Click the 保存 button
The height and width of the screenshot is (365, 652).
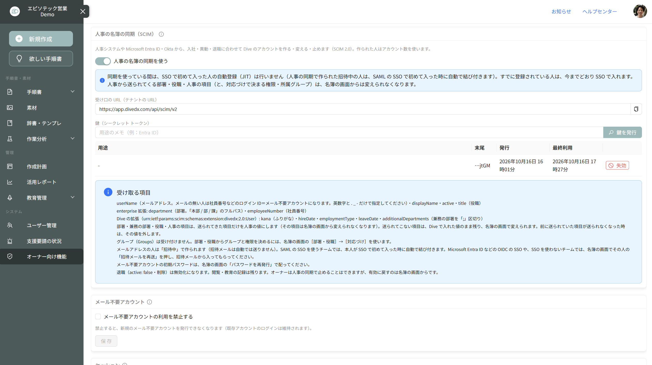point(106,341)
